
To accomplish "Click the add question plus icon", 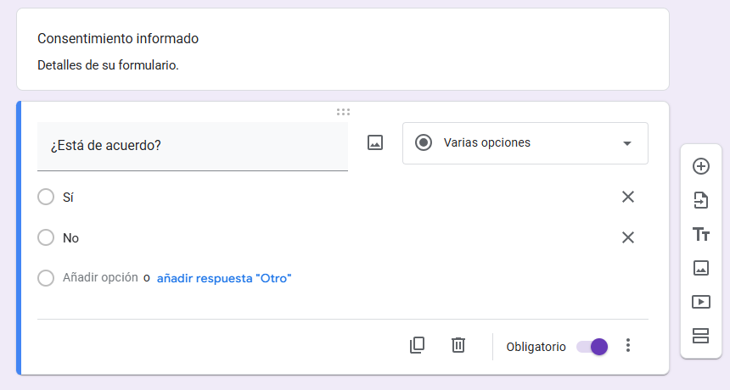I will [700, 166].
